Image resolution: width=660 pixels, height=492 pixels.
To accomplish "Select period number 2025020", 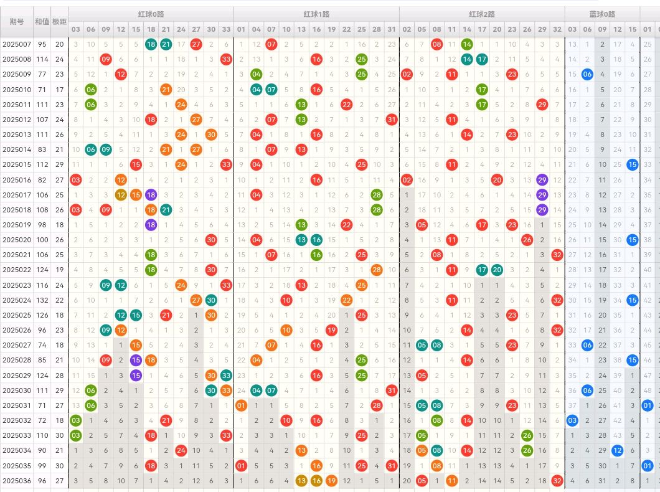I will (17, 240).
